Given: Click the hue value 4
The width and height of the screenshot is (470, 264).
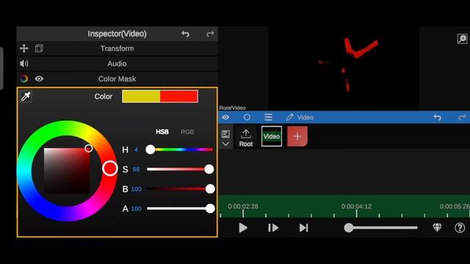Looking at the screenshot, I should pos(136,150).
